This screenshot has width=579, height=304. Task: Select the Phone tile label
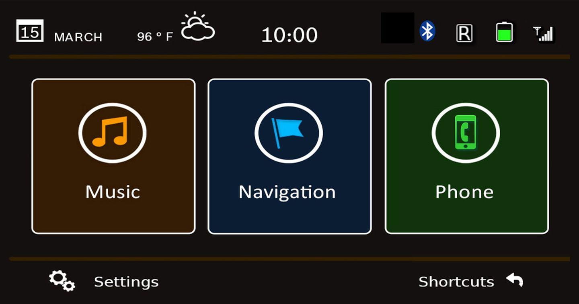click(464, 192)
